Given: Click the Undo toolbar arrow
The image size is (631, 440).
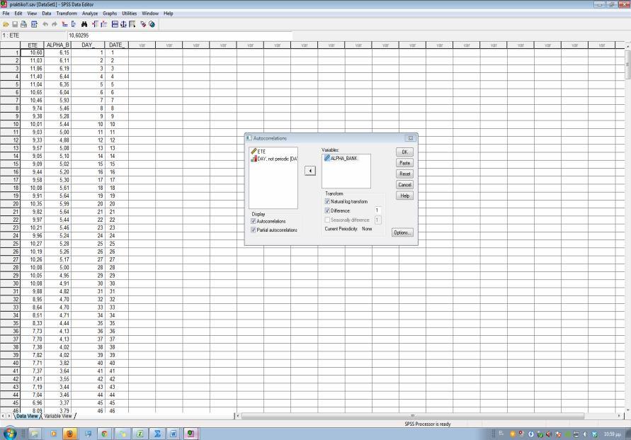Looking at the screenshot, I should (x=45, y=25).
